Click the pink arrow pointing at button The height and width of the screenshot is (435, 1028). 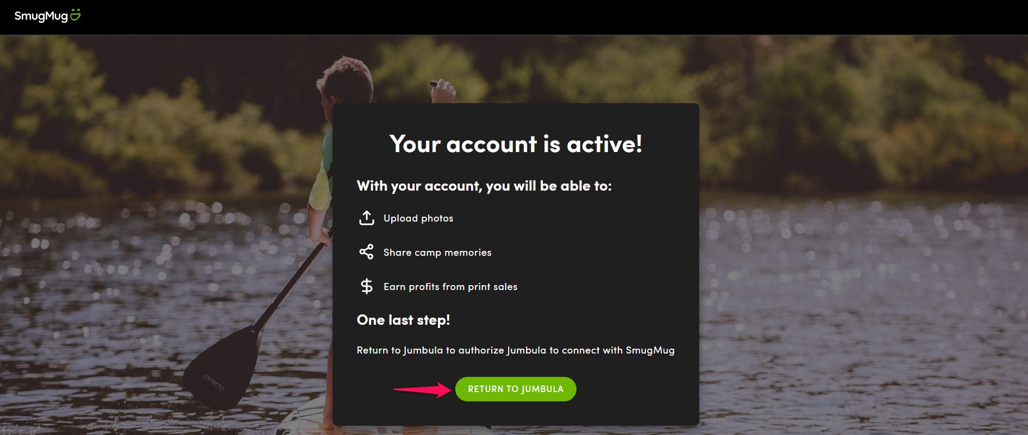[x=422, y=389]
